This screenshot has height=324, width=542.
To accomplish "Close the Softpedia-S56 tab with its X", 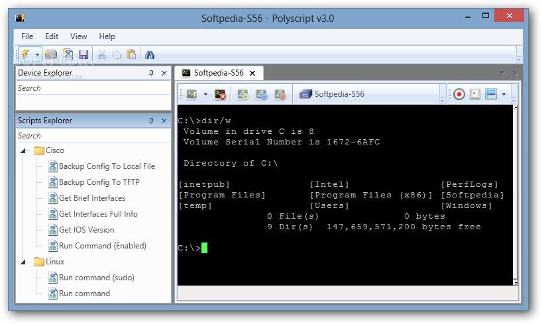I will (x=252, y=74).
